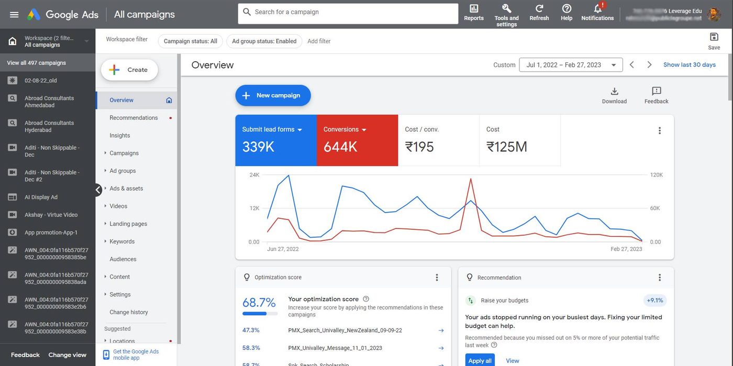
Task: Click New campaign button
Action: point(273,95)
